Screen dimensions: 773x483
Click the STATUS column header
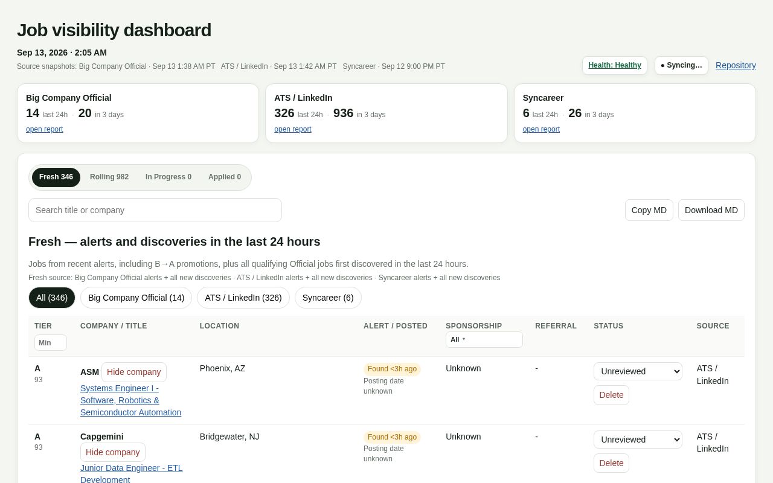[608, 326]
